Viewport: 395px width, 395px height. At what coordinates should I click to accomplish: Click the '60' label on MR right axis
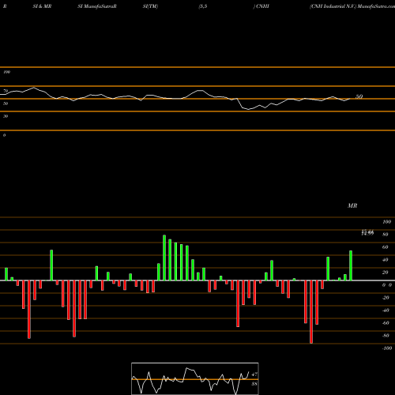[386, 247]
